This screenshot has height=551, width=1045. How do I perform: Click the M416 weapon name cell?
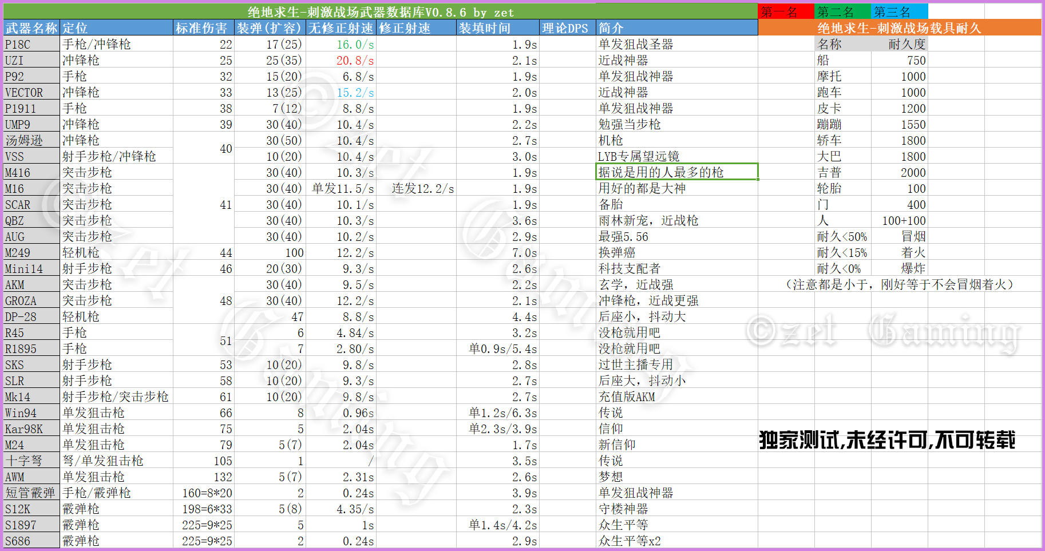(x=31, y=172)
